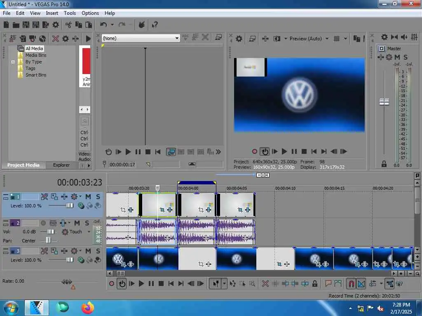The height and width of the screenshot is (316, 422).
Task: Arm audio track 2 for record
Action: pos(43,223)
